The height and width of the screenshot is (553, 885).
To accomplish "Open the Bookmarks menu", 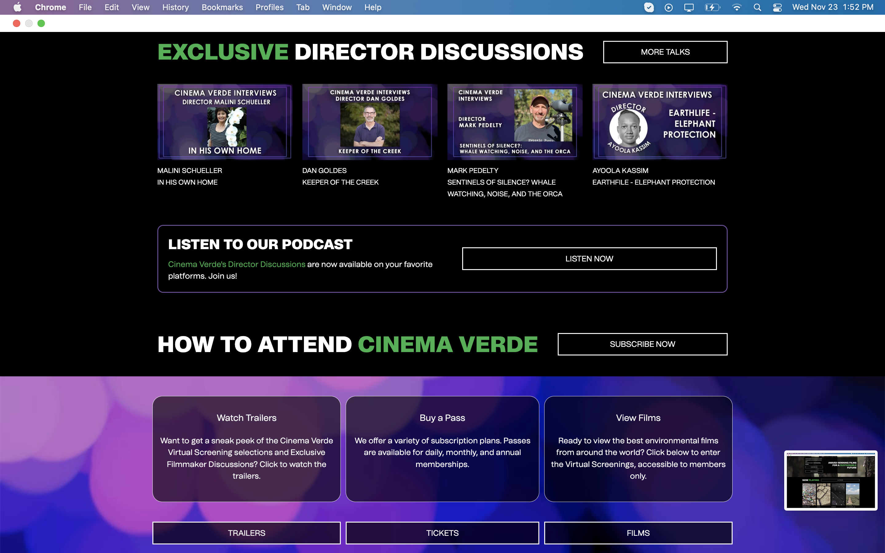I will pos(222,7).
